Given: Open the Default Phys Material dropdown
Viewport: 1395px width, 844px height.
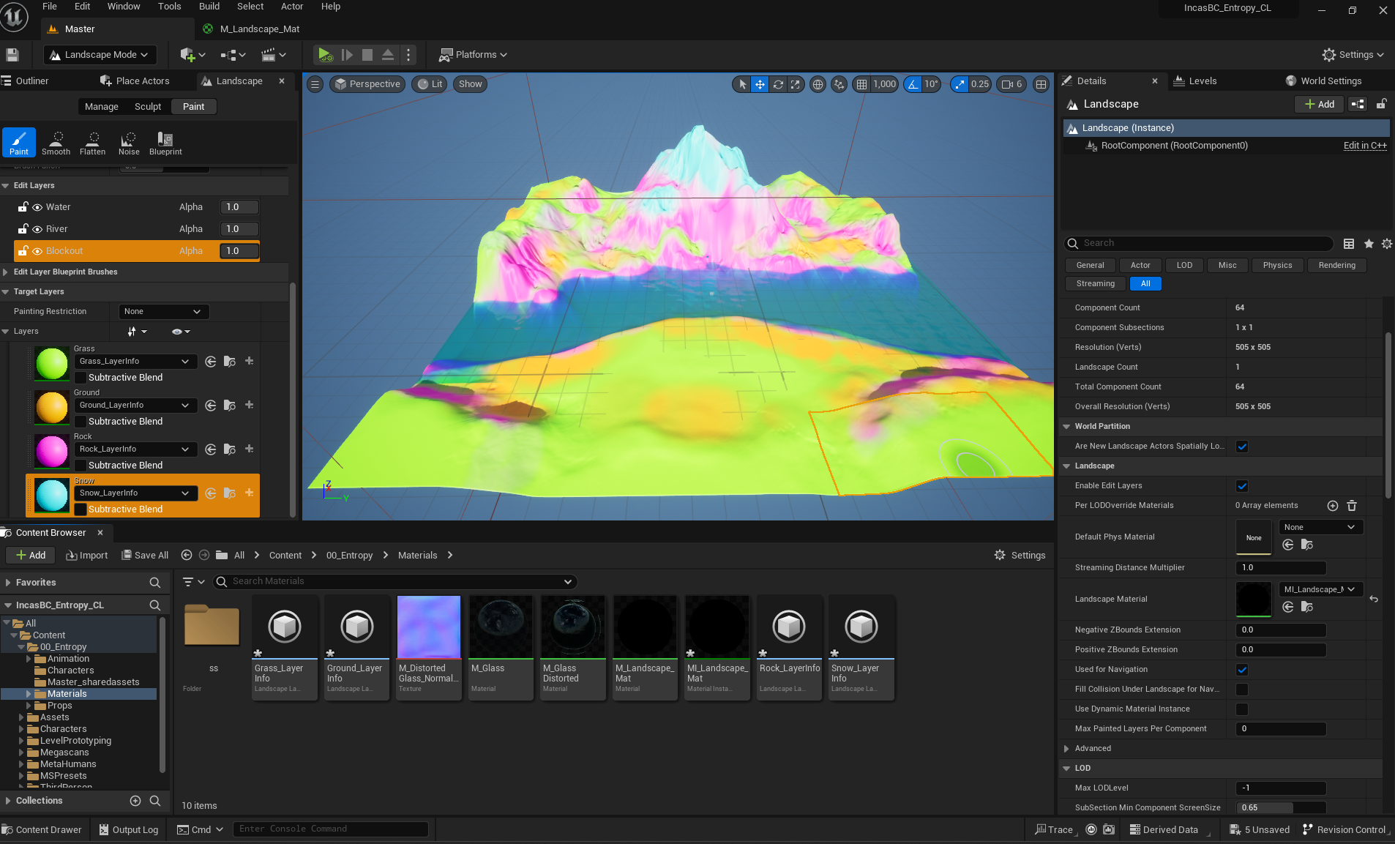Looking at the screenshot, I should [x=1321, y=528].
